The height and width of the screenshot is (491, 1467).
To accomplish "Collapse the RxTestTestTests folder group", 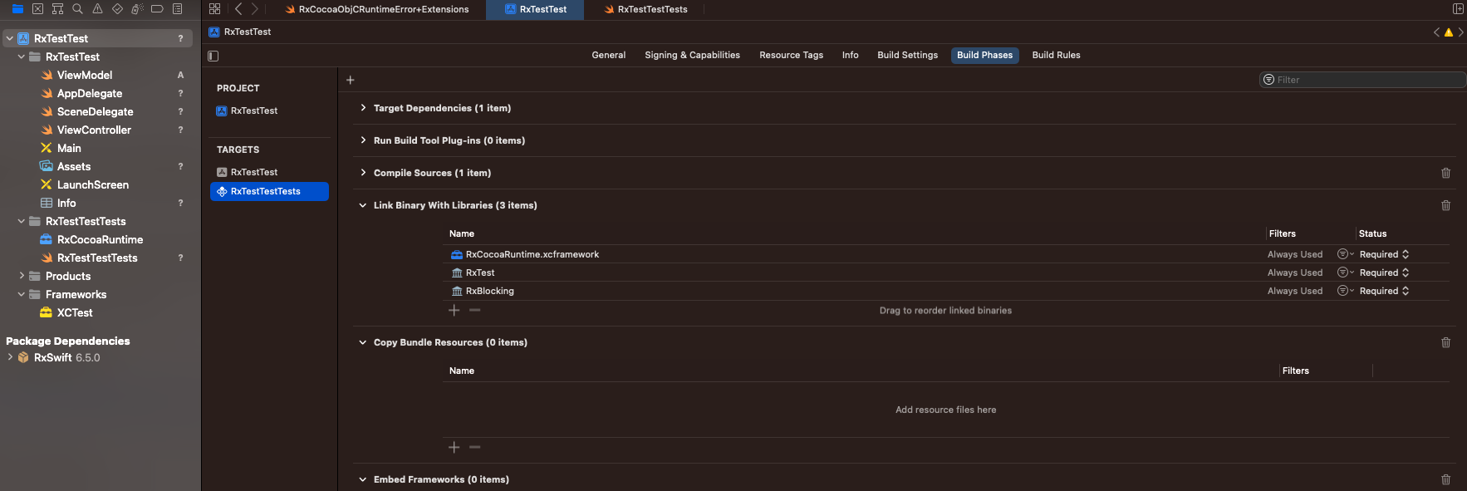I will tap(22, 222).
